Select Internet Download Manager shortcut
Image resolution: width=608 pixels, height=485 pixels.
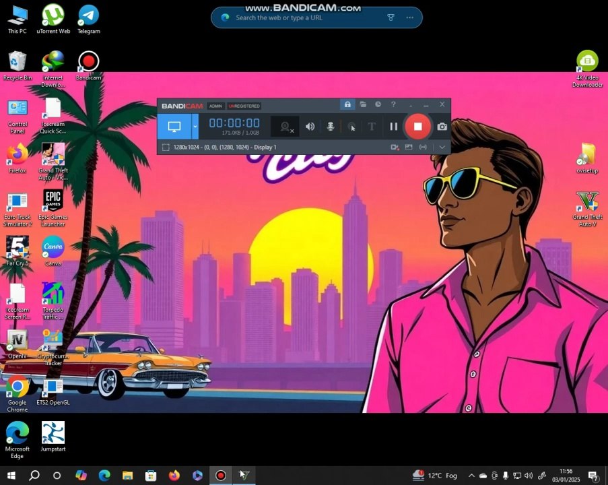coord(53,69)
